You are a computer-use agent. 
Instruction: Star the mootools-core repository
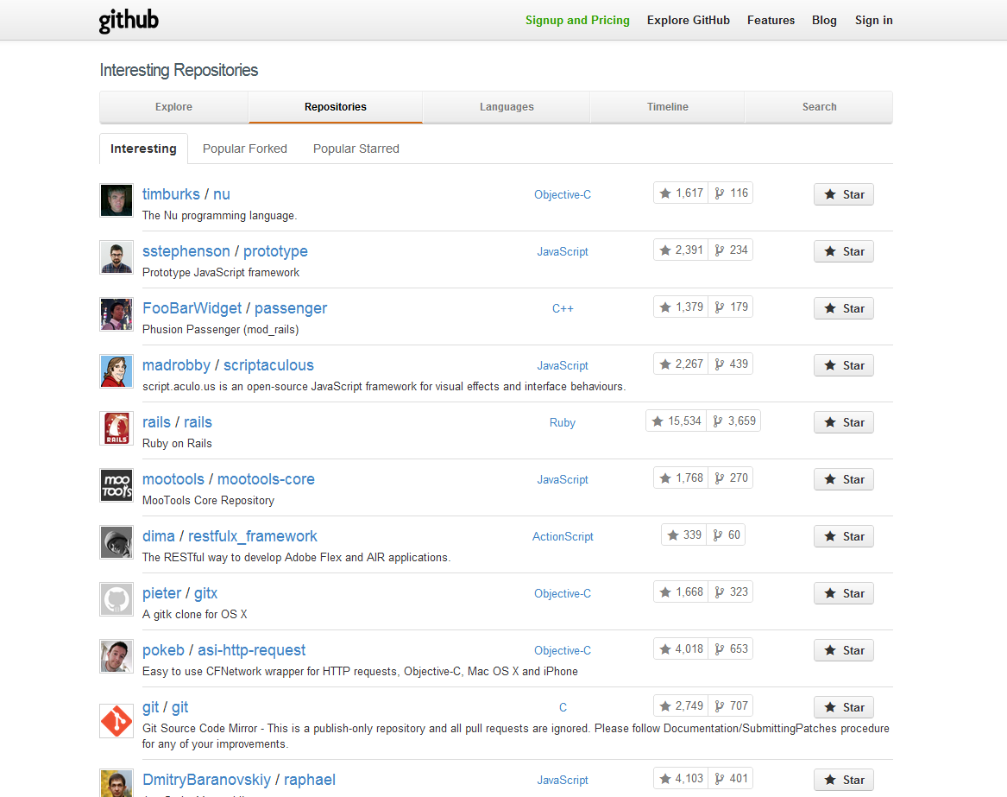(x=844, y=479)
